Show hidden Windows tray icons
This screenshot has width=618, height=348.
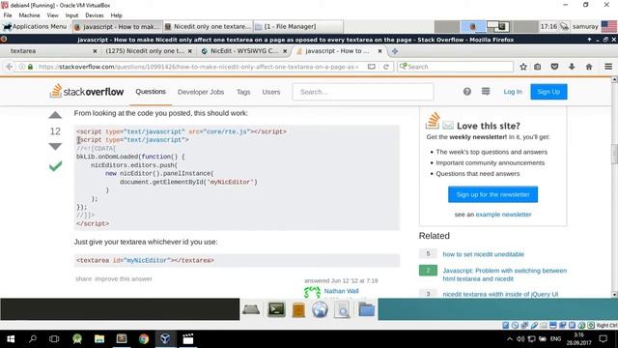point(510,339)
